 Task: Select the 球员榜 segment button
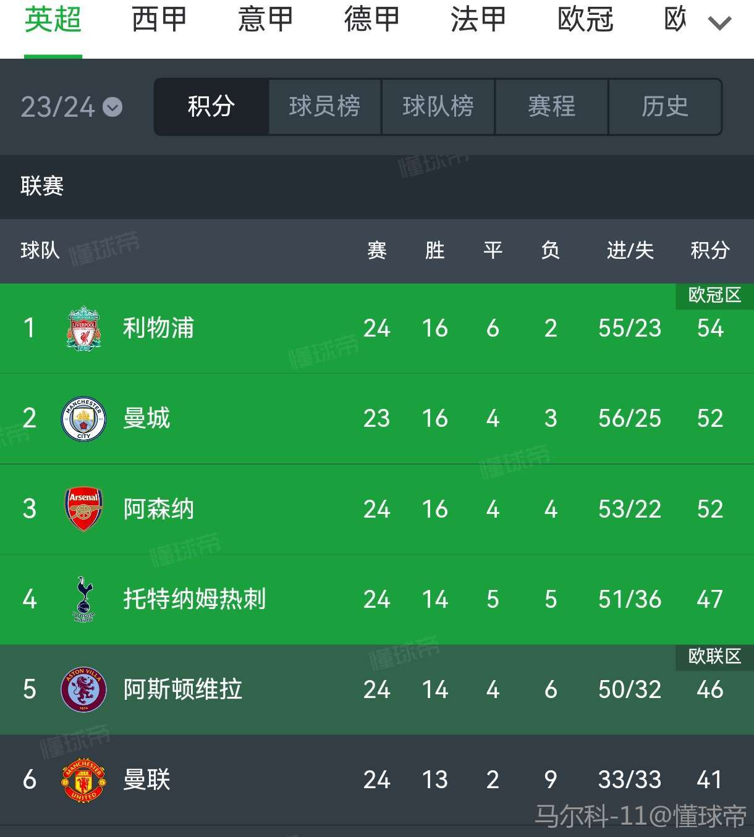(325, 106)
